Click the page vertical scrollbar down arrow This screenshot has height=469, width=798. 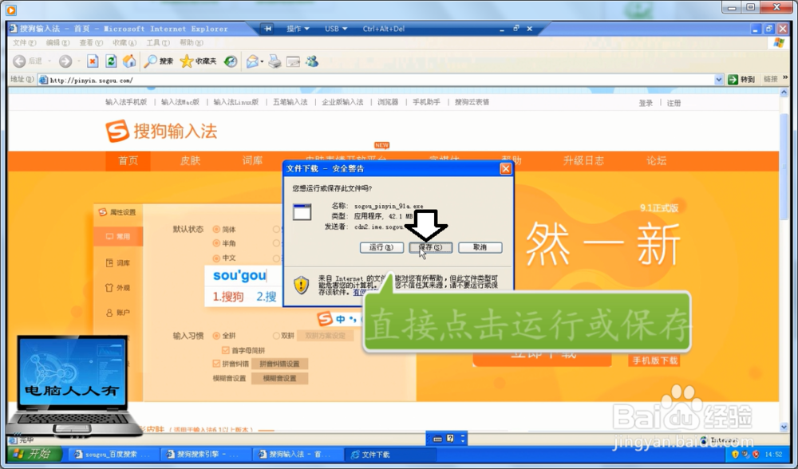pyautogui.click(x=784, y=427)
